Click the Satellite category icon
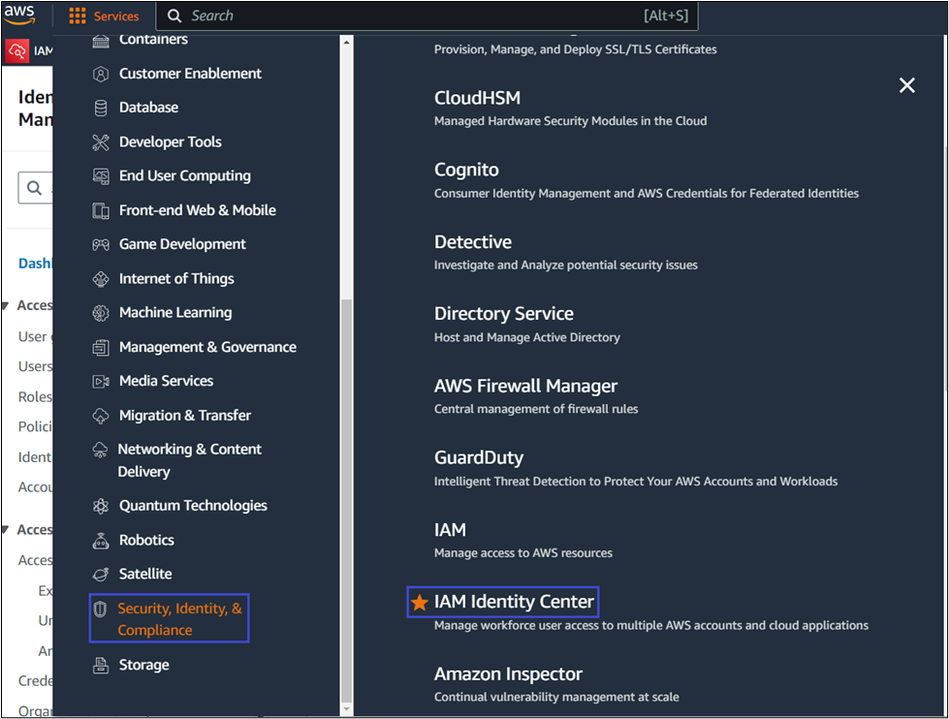The width and height of the screenshot is (949, 719). click(101, 574)
